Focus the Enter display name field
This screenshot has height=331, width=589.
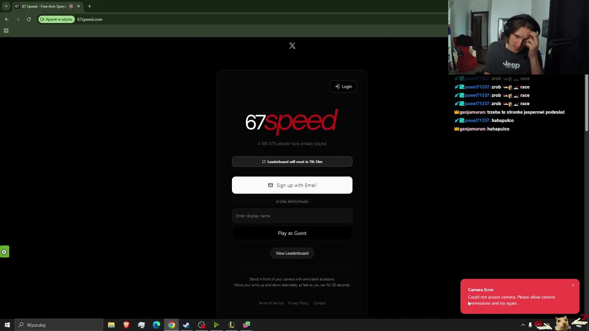click(x=292, y=216)
